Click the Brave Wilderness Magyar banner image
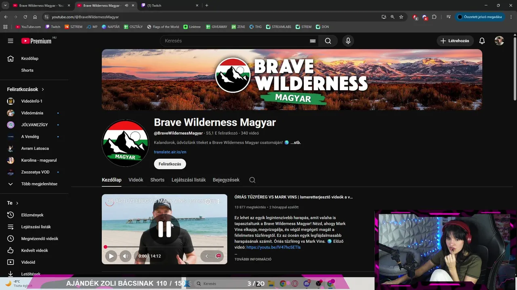Viewport: 517px width, 290px height. pos(292,79)
